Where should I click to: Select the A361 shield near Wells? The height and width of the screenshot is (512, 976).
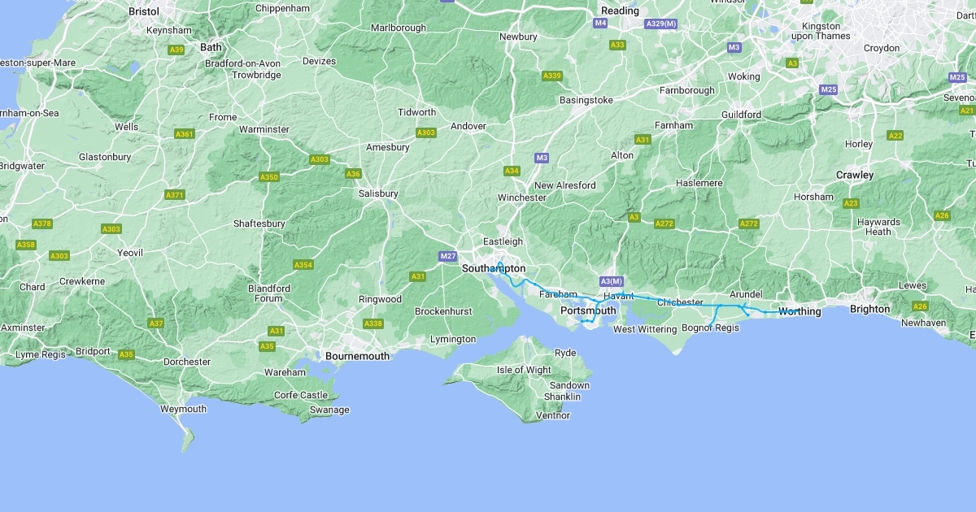point(185,133)
